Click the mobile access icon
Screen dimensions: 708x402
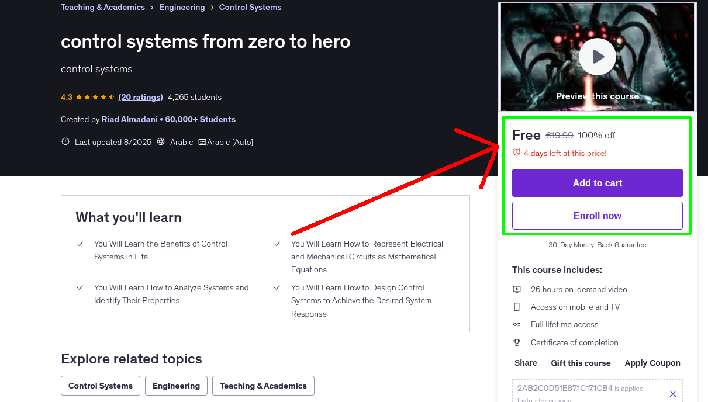517,307
